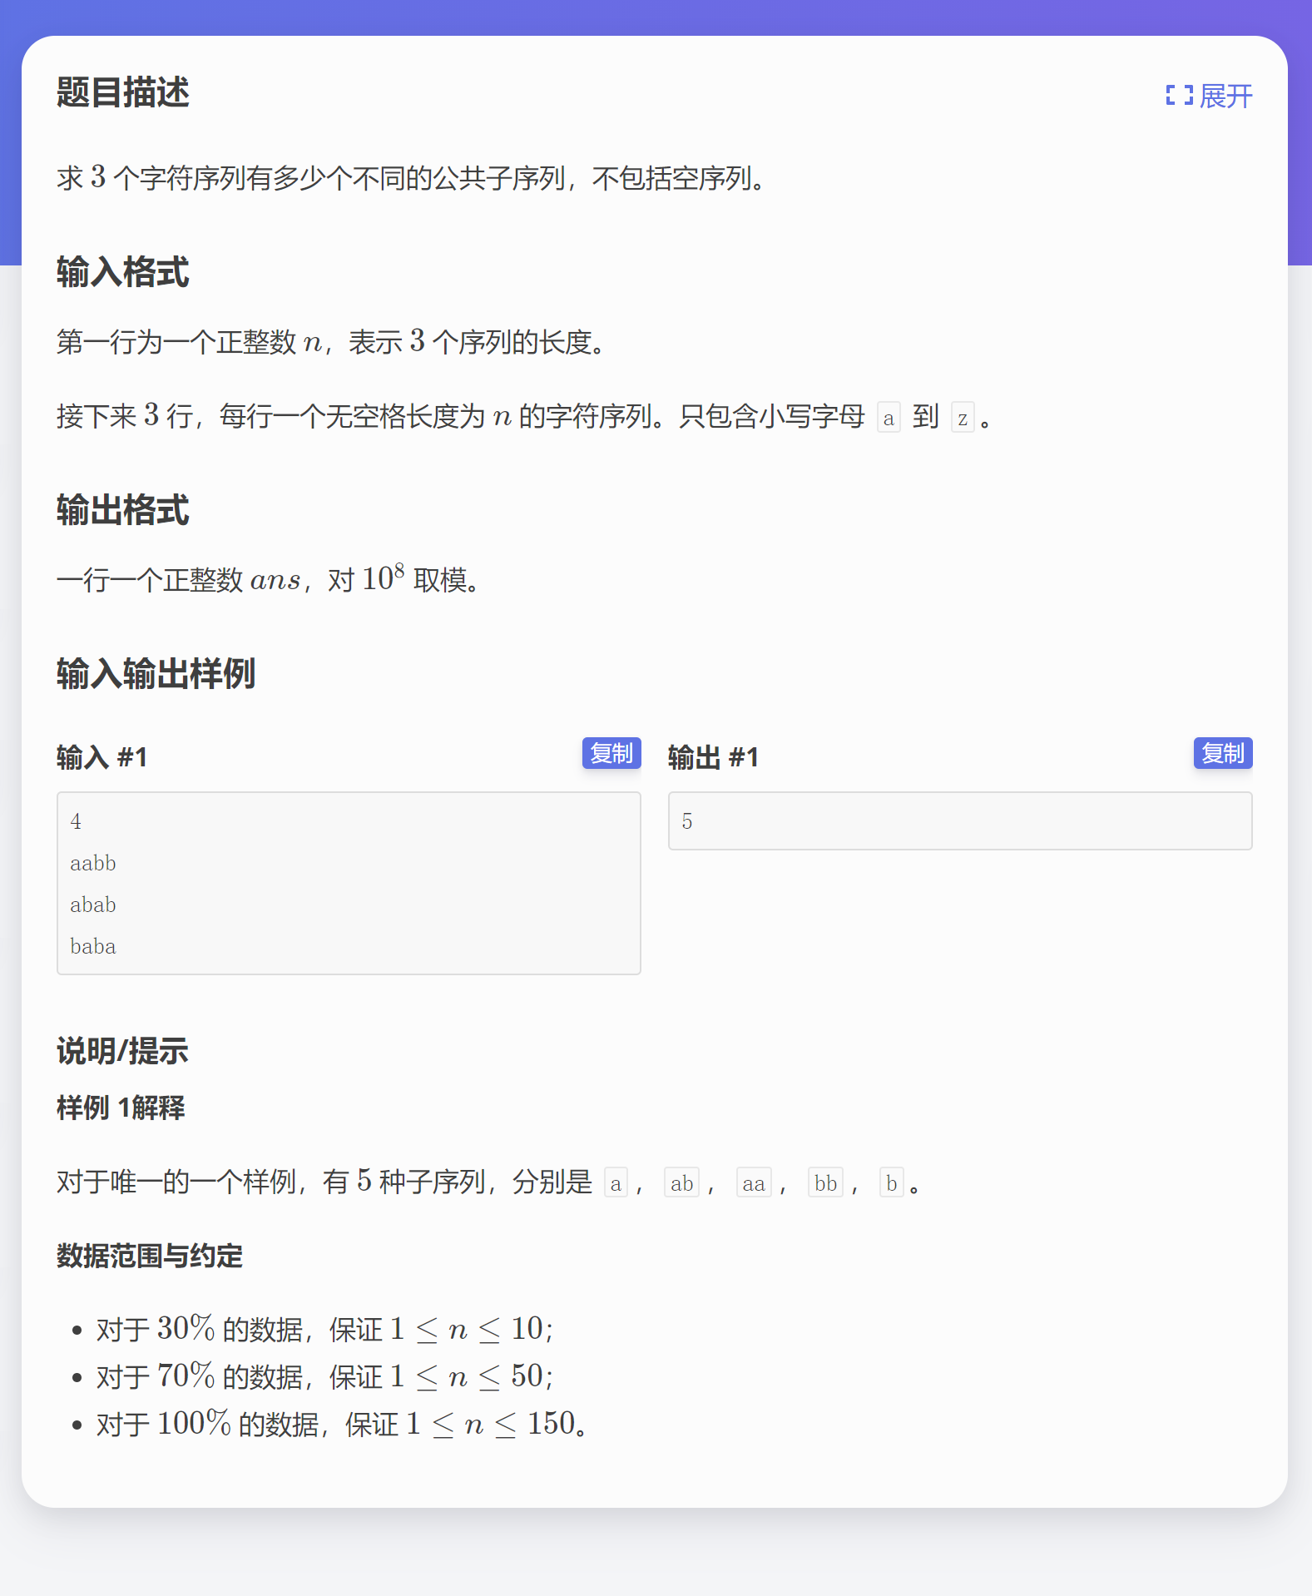Click the inline code b in explanation
This screenshot has width=1312, height=1596.
point(891,1182)
